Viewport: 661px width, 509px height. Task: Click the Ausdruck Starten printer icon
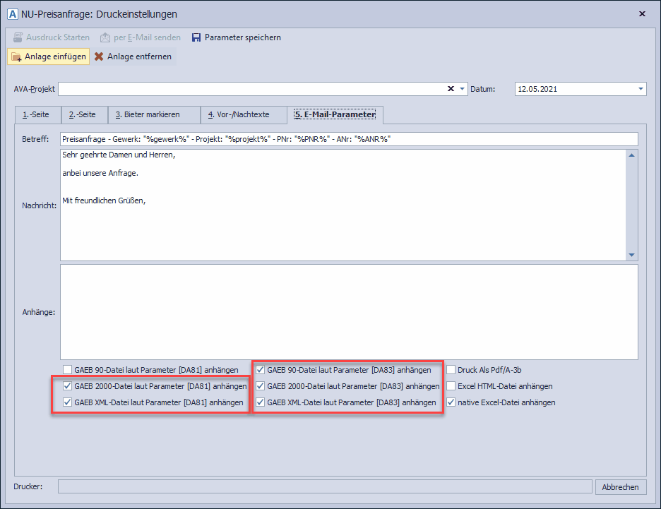tap(18, 37)
